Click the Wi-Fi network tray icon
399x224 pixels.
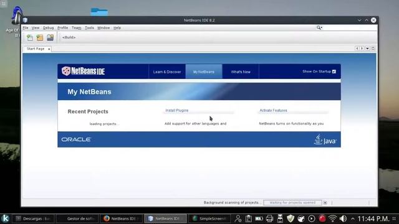[332, 218]
